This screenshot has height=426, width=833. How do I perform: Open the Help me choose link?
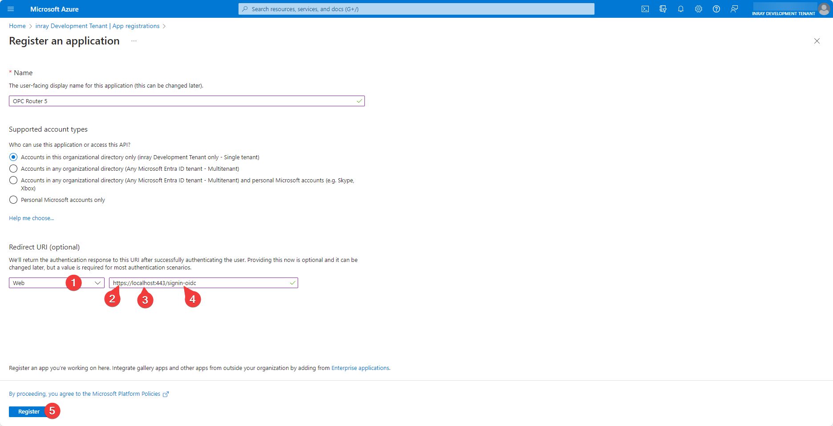[32, 218]
